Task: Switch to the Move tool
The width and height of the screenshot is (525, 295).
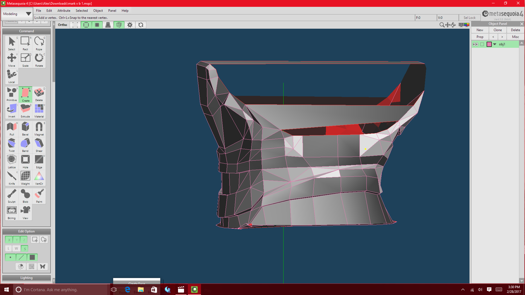Action: pyautogui.click(x=12, y=60)
